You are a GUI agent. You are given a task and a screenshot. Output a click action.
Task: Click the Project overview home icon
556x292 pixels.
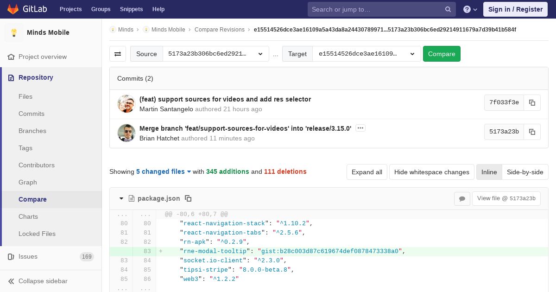tap(11, 57)
